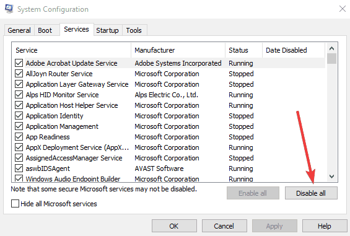Click Stopped status of AllJoyn Router row
Image resolution: width=350 pixels, height=236 pixels.
241,74
